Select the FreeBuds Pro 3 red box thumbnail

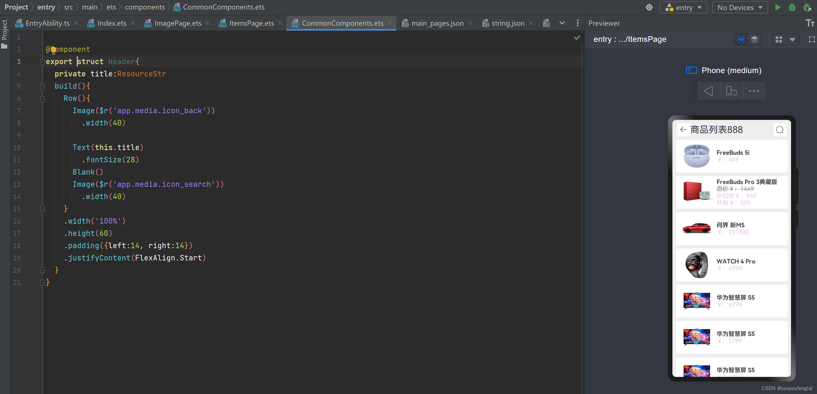(x=696, y=192)
